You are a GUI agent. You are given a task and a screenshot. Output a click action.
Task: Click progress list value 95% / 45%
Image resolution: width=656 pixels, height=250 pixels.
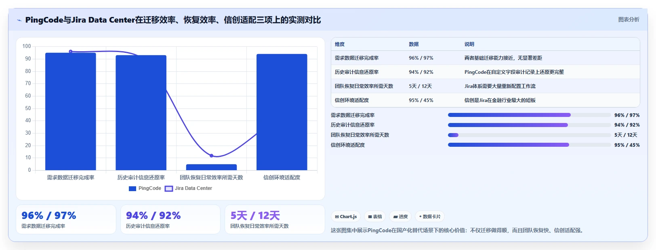click(x=627, y=145)
